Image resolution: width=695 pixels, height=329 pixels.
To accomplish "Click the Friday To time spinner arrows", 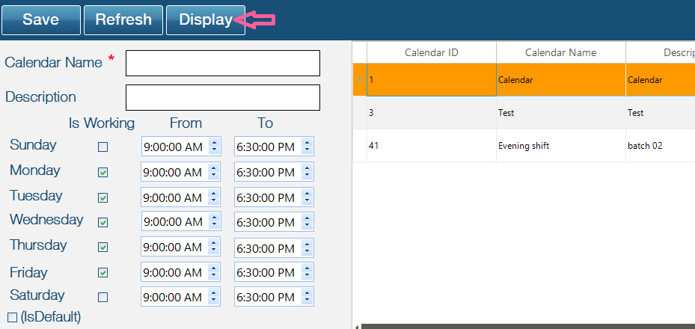I will click(307, 272).
